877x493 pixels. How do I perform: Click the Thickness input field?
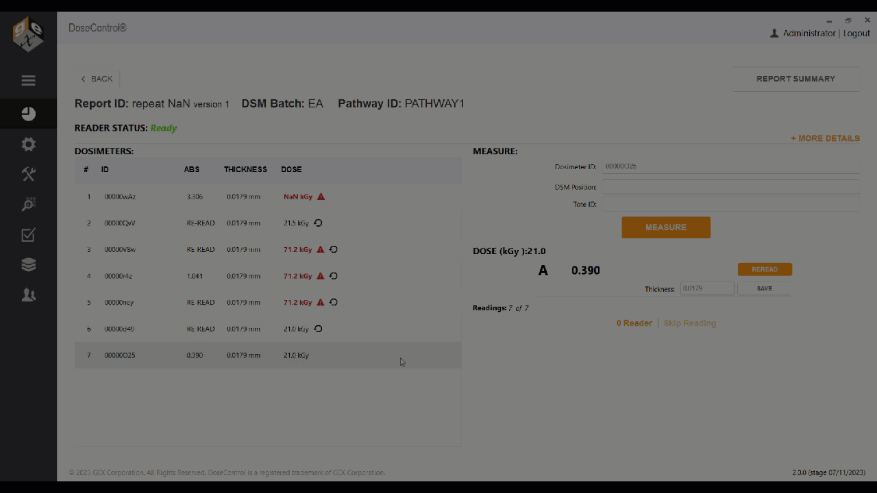pyautogui.click(x=706, y=289)
